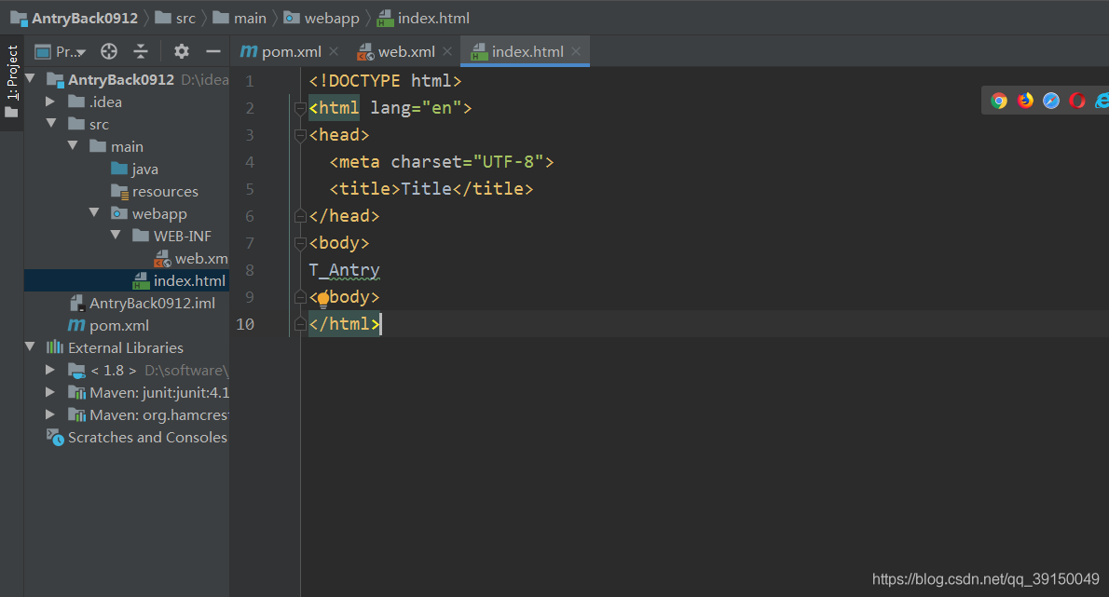Open Opera browser preview icon
This screenshot has width=1109, height=597.
1077,101
